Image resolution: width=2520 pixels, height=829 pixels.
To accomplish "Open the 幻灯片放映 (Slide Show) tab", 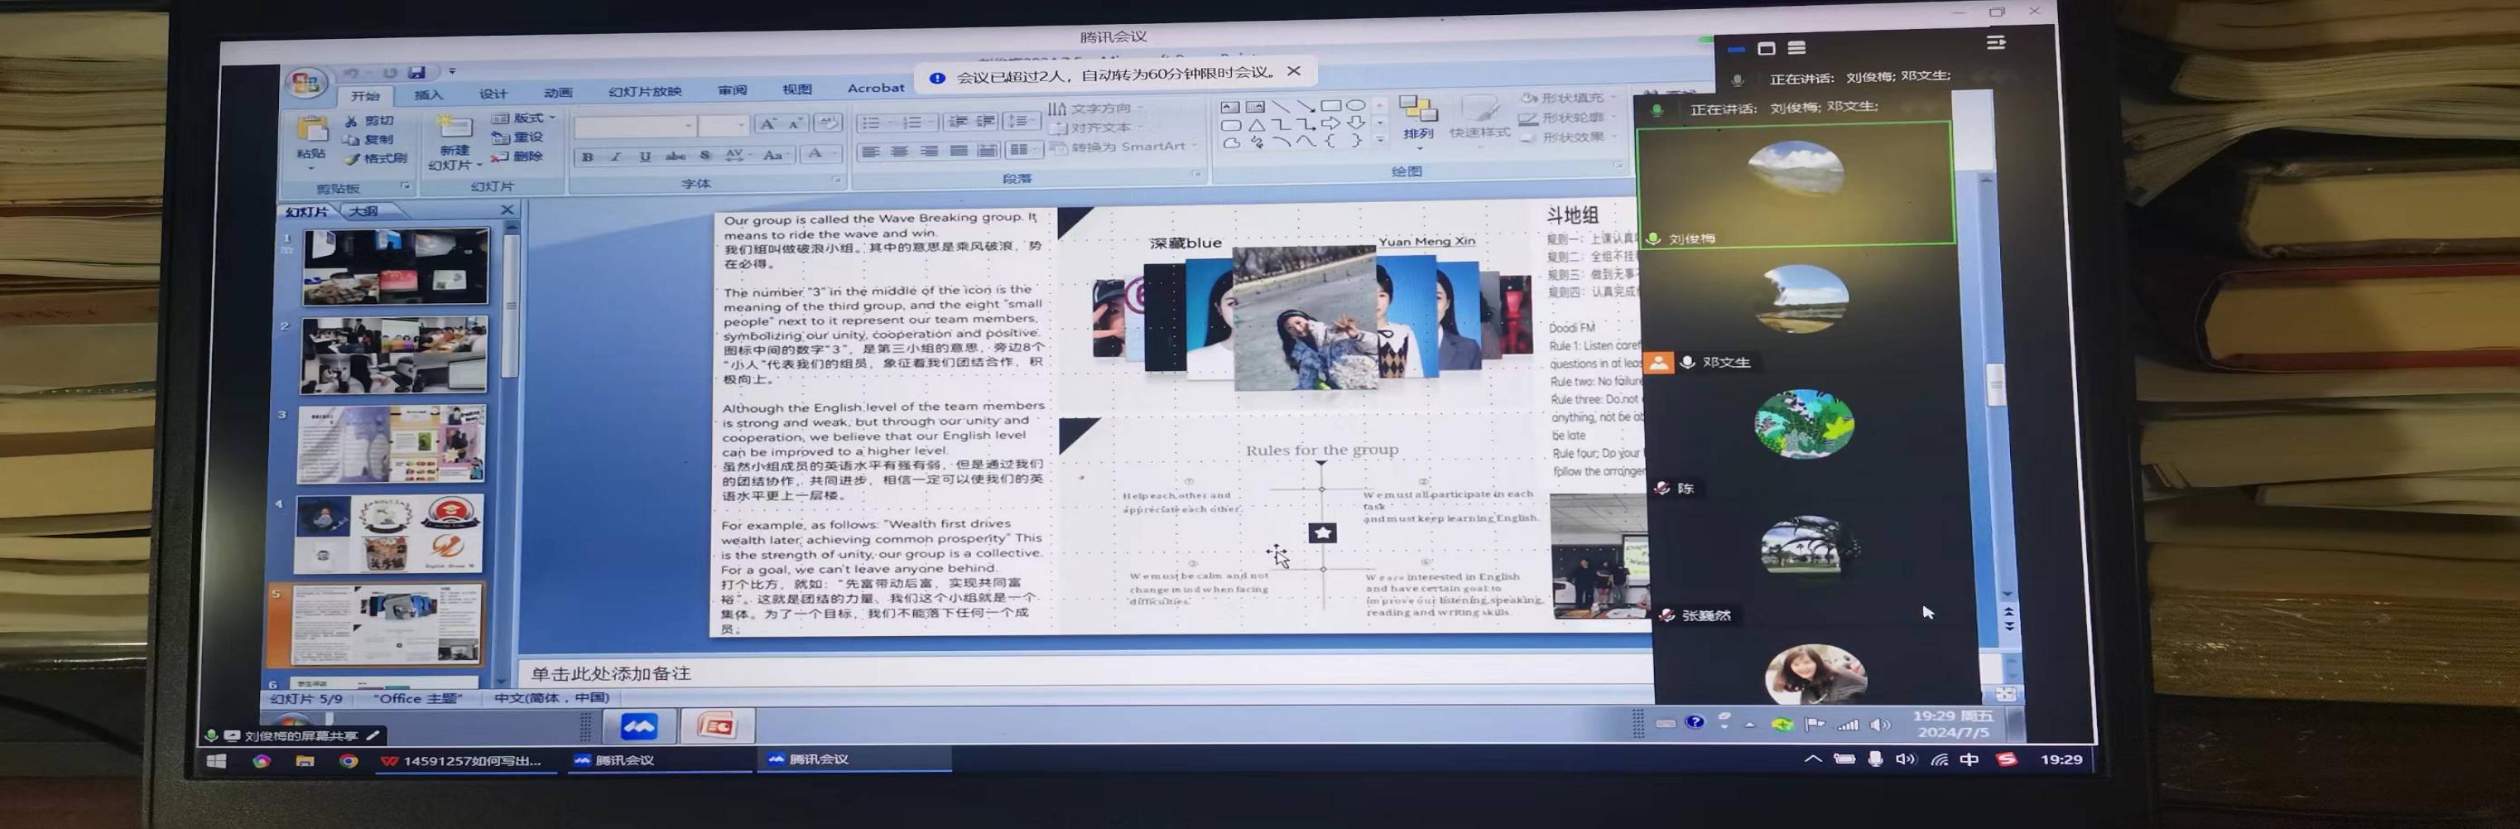I will pos(645,92).
